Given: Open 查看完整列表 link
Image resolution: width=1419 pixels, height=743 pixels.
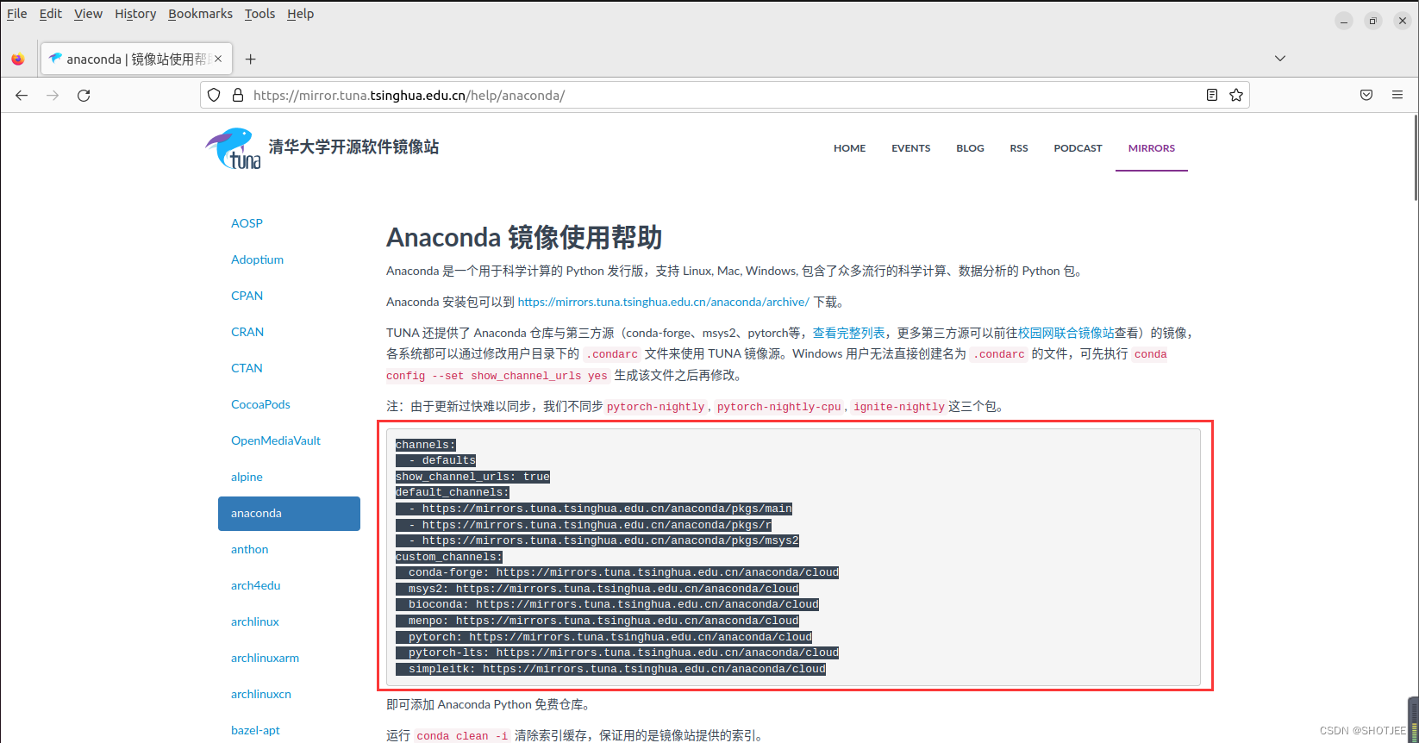Looking at the screenshot, I should coord(848,333).
